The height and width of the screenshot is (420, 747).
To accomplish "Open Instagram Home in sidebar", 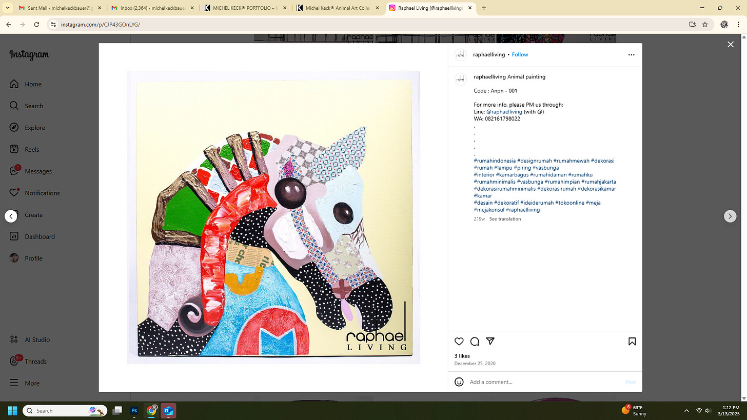I will [26, 84].
